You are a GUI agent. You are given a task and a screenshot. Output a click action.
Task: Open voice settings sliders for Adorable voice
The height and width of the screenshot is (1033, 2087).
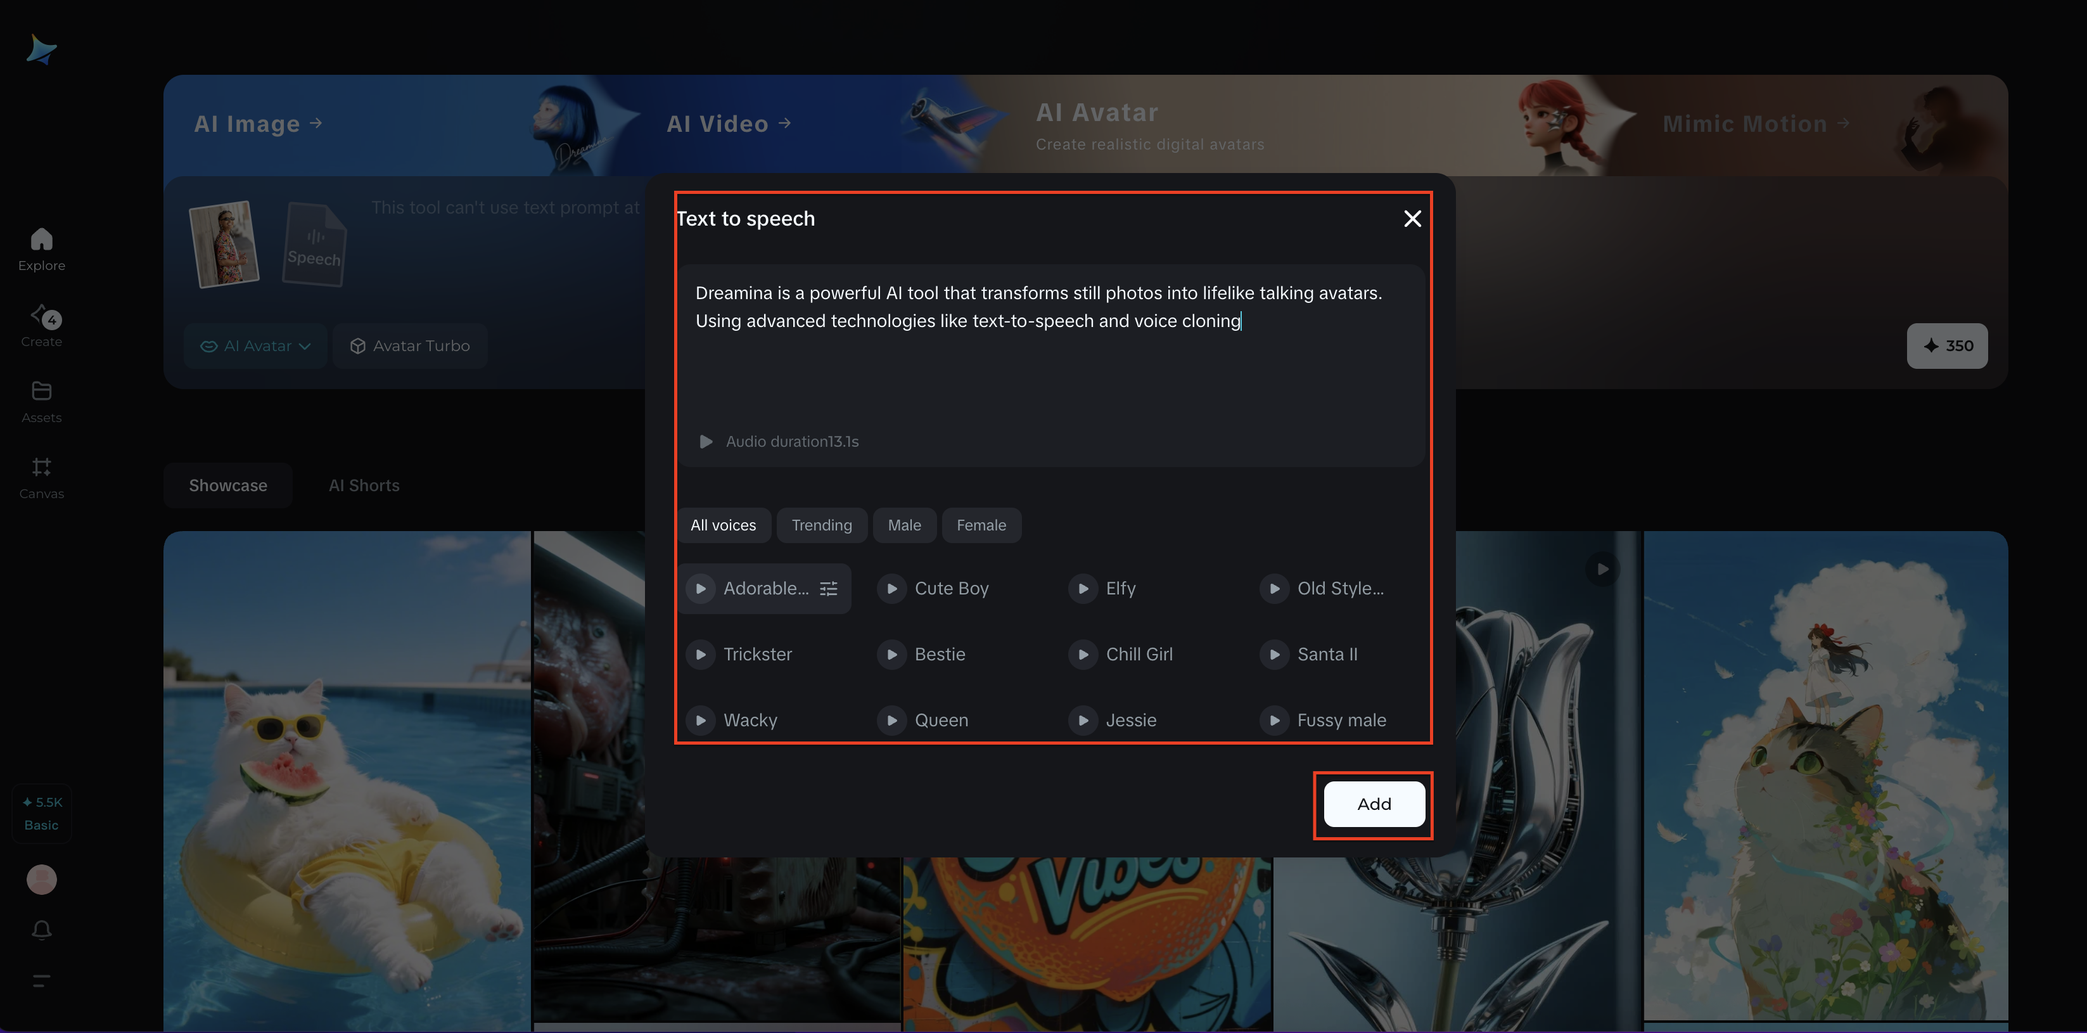click(x=828, y=589)
